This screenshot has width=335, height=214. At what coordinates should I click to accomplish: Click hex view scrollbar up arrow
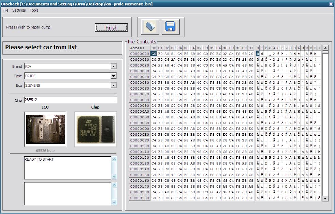[325, 48]
